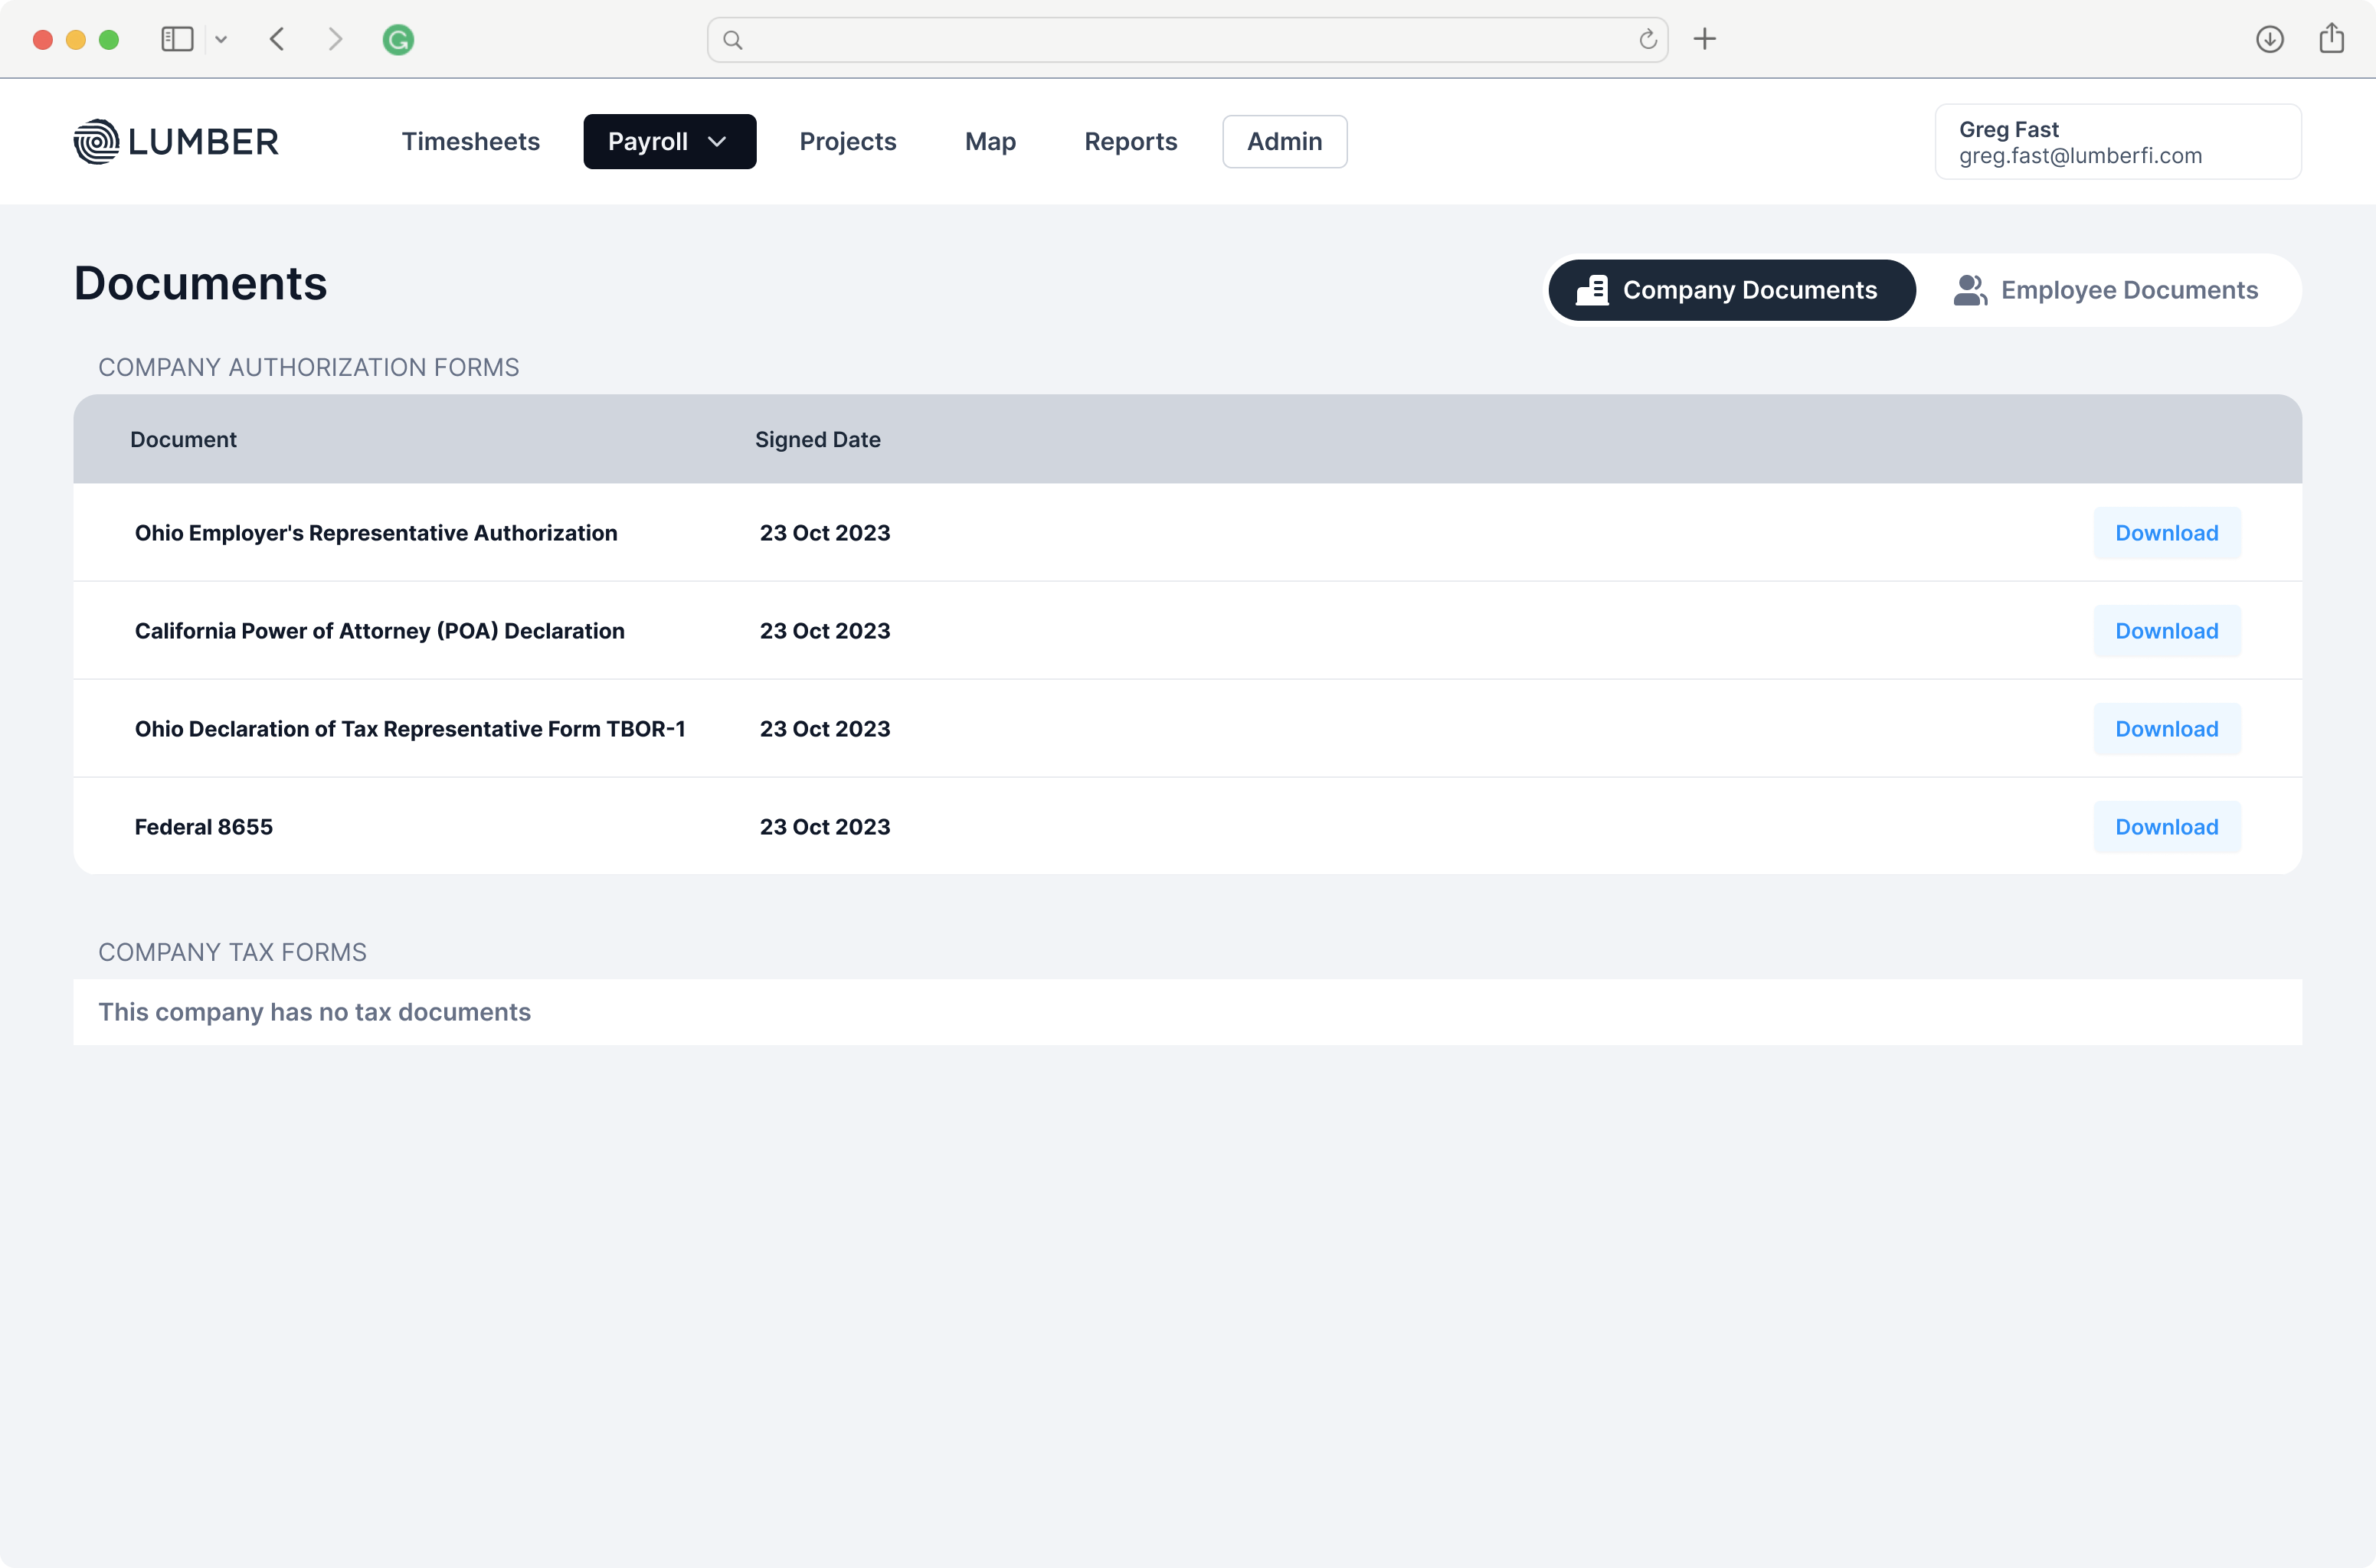This screenshot has width=2376, height=1568.
Task: Toggle the browser sidebar icon
Action: pyautogui.click(x=177, y=39)
